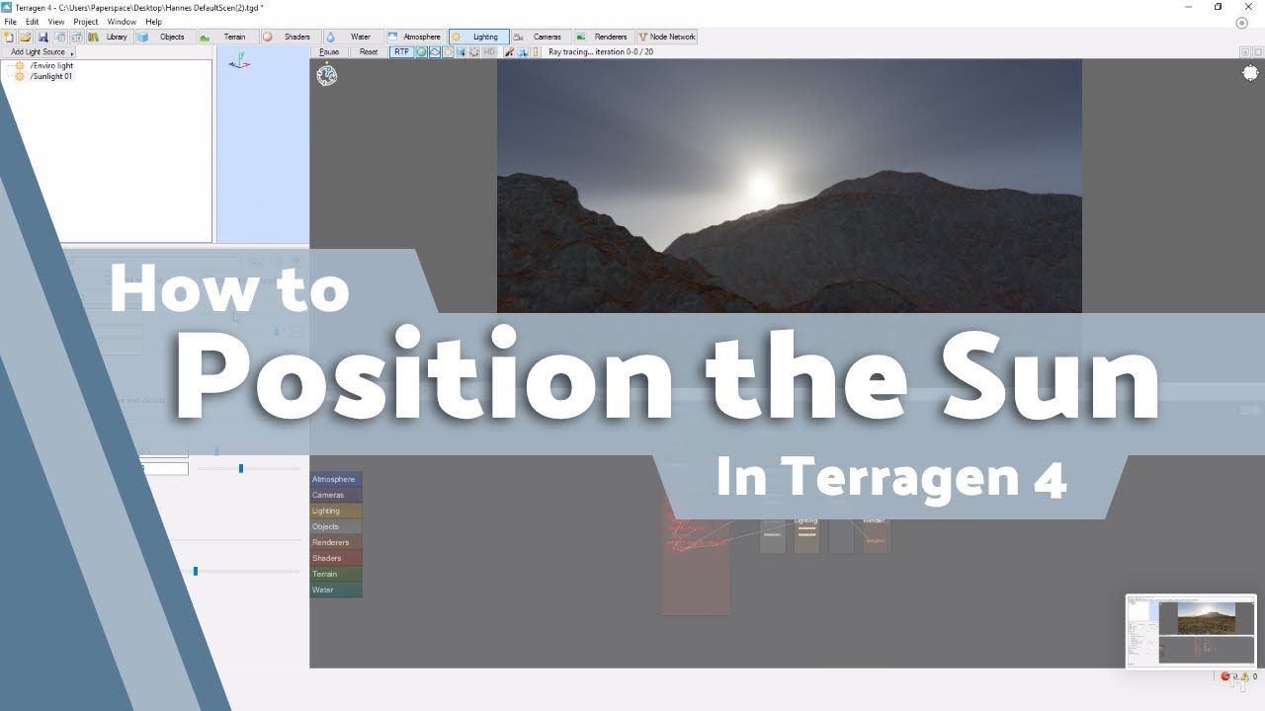Toggle the blue cube objects preview icon
This screenshot has width=1265, height=711.
pos(461,51)
